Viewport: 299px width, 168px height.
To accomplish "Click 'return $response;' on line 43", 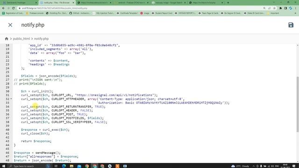I will click(x=36, y=141).
